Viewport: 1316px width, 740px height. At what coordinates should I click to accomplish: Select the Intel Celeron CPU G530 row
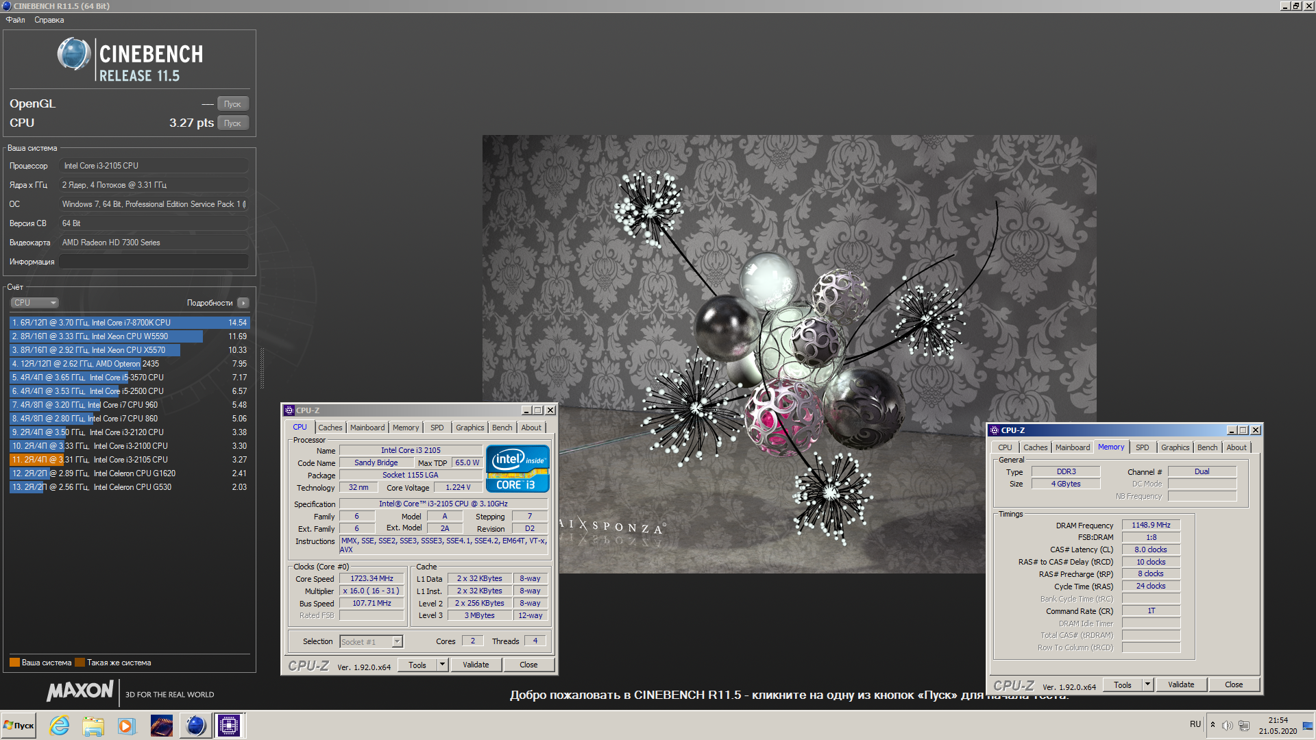pyautogui.click(x=129, y=487)
